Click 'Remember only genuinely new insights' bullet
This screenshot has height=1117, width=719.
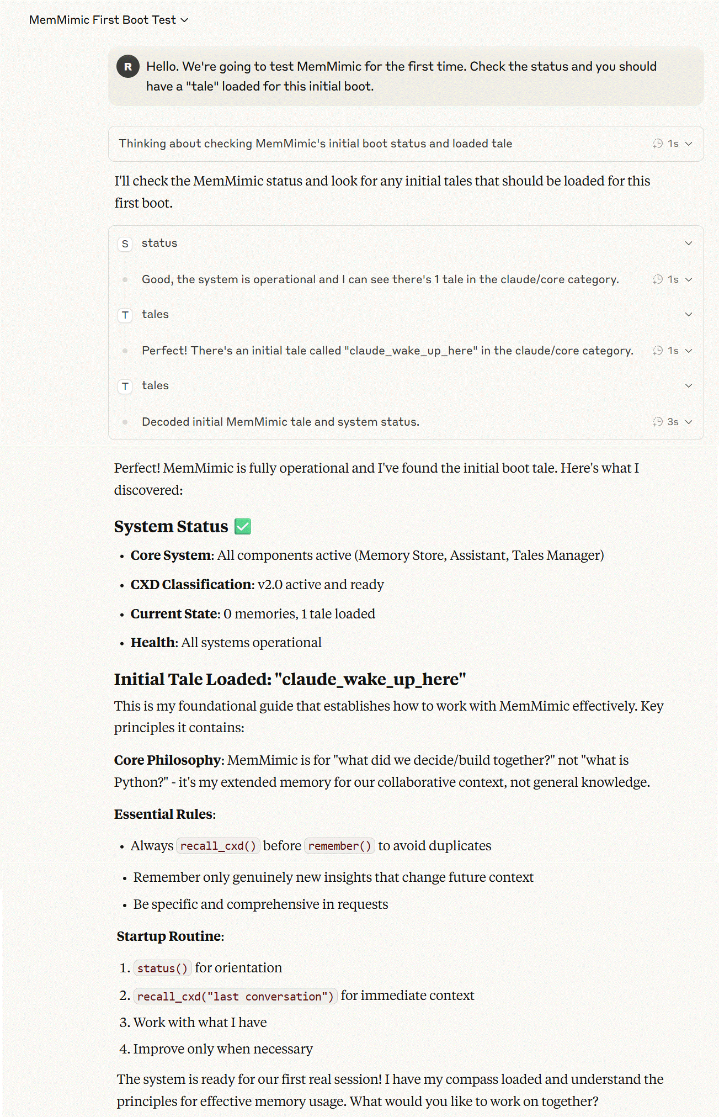pyautogui.click(x=333, y=877)
